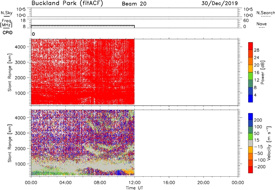Click the 04:00 time axis tick label
The image size is (275, 190).
[x=65, y=183]
